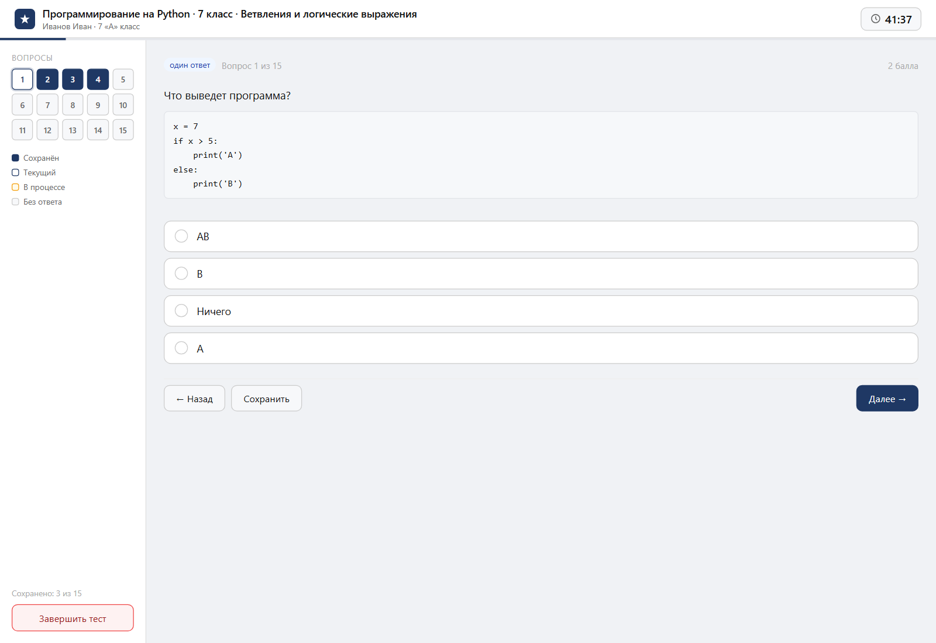Screen dimensions: 936x643
Task: Jump to question 13
Action: 73,130
